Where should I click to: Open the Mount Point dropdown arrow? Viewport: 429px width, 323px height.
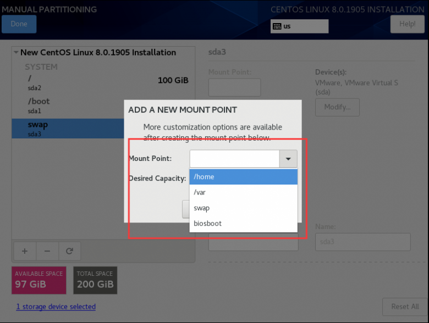pyautogui.click(x=288, y=159)
